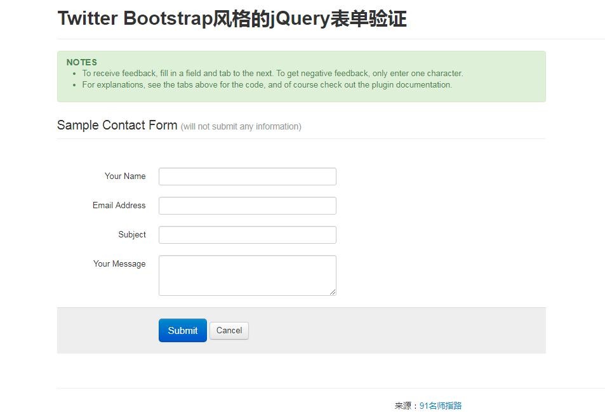This screenshot has height=412, width=605.
Task: Focus the Your Name input field
Action: tap(248, 176)
